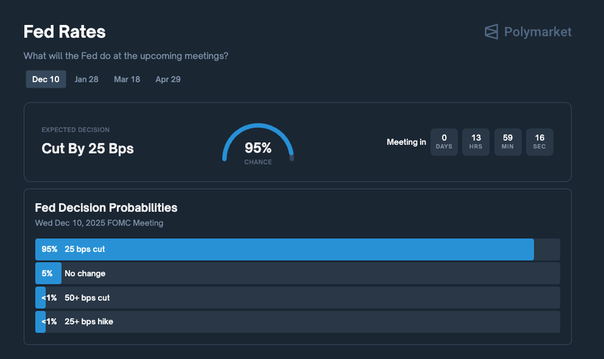The height and width of the screenshot is (359, 604).
Task: View the Apr 29 meeting tab
Action: coord(168,79)
